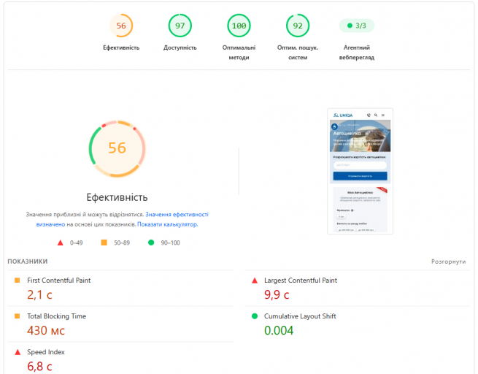Select the Доступність score gauge 97
478x374 pixels.
click(180, 26)
